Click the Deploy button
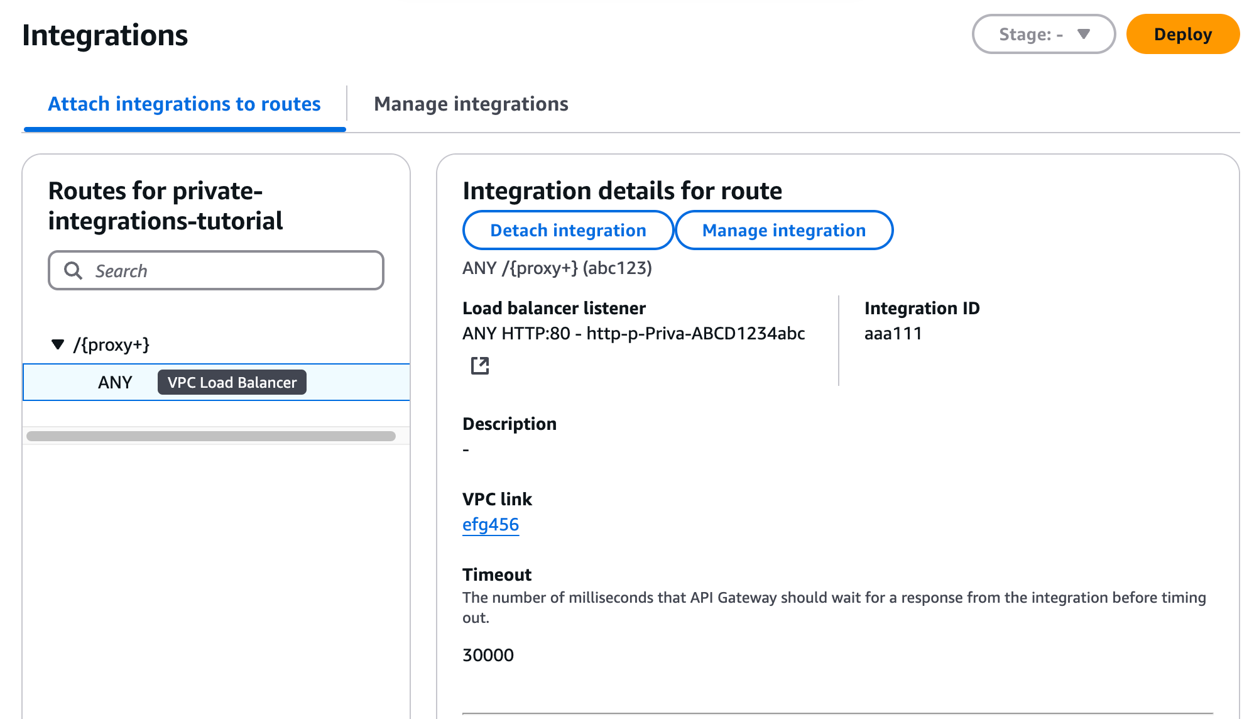This screenshot has width=1259, height=719. click(1182, 35)
